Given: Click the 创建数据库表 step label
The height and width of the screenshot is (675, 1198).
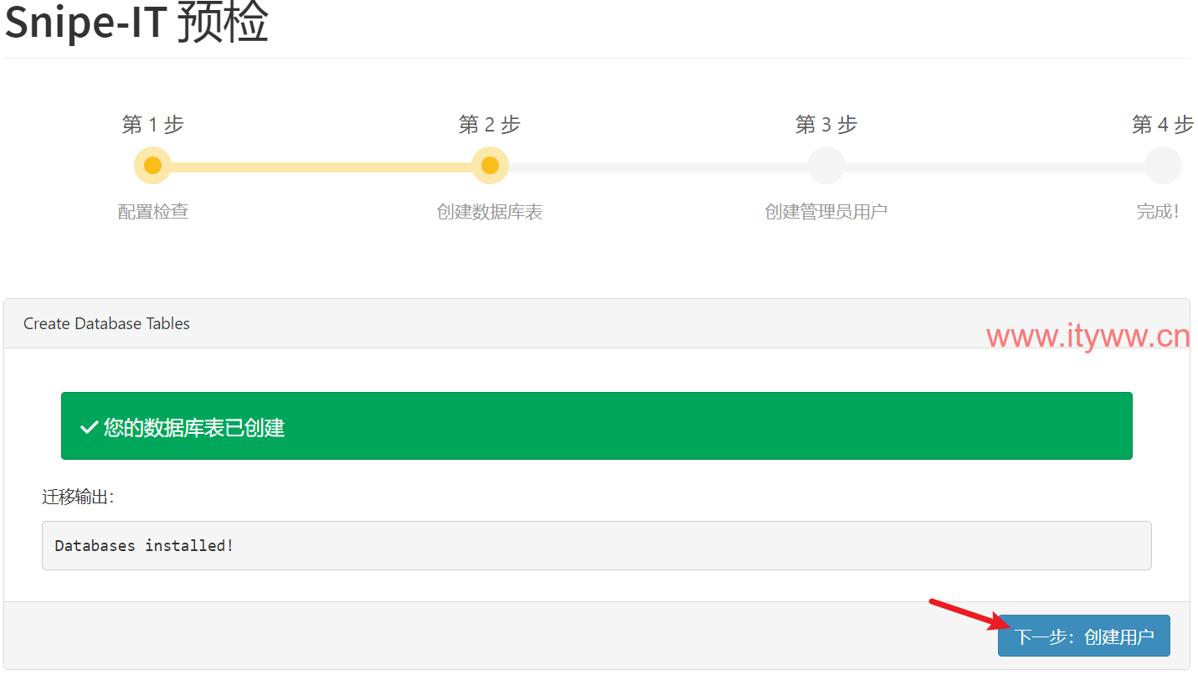Looking at the screenshot, I should click(490, 212).
